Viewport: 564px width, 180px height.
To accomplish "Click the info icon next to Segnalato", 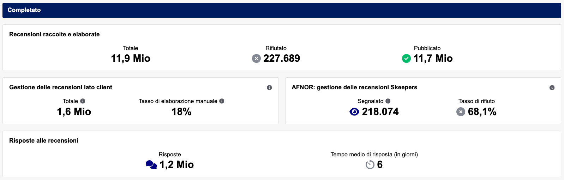I will 388,101.
